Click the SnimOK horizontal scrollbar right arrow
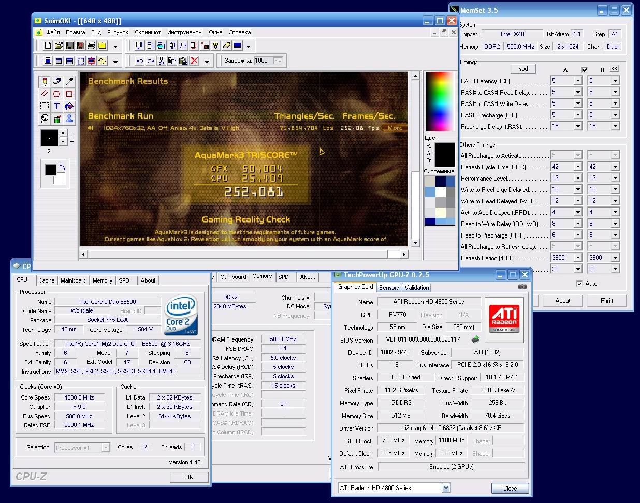The width and height of the screenshot is (640, 503). pyautogui.click(x=404, y=254)
